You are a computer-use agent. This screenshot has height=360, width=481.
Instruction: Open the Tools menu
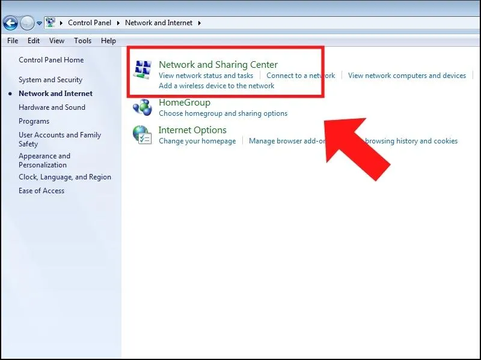click(82, 41)
